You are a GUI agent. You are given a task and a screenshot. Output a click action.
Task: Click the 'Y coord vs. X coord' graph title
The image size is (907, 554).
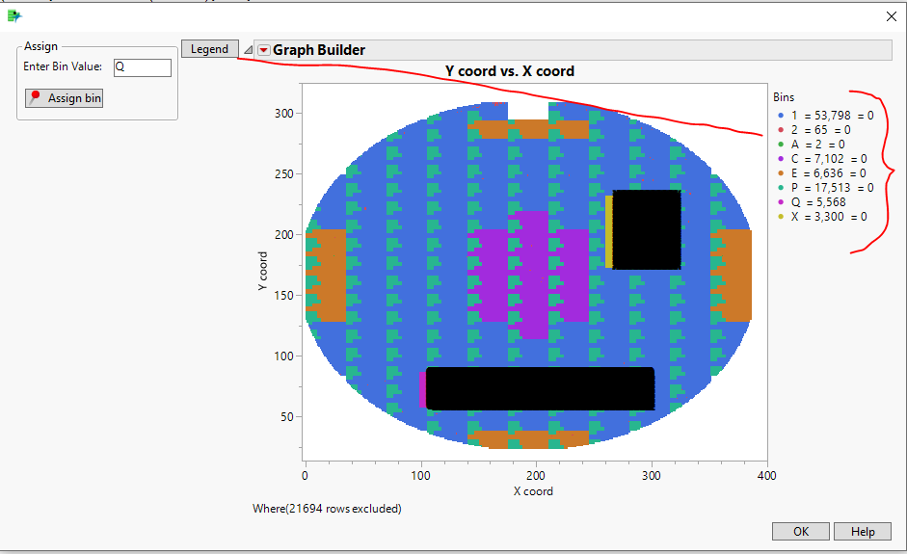coord(510,71)
